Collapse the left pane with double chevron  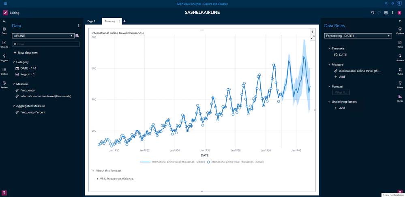click(x=4, y=21)
